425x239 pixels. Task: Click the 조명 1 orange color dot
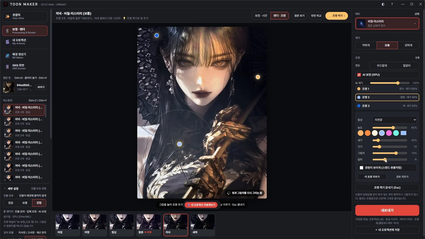pyautogui.click(x=359, y=89)
